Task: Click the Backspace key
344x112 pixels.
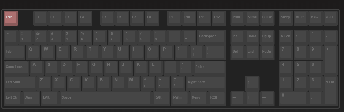Action: pos(212,38)
